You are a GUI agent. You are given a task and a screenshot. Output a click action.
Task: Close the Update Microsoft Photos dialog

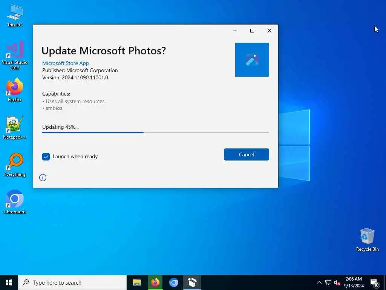270,31
